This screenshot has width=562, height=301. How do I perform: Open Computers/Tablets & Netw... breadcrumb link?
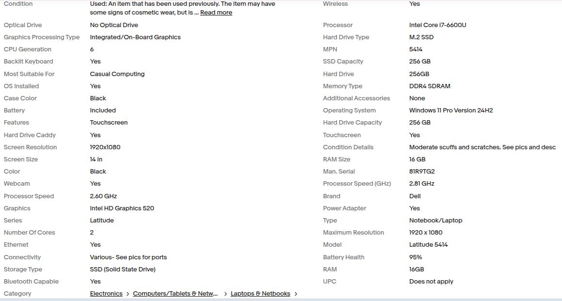(x=175, y=293)
